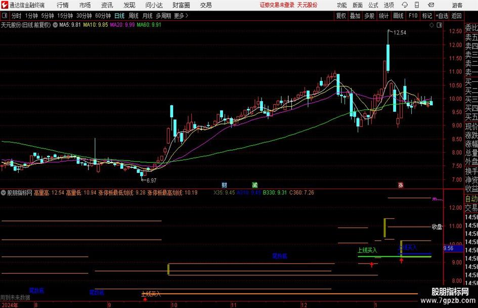
Task: Click the 画线 drawing tool button
Action: tap(398, 16)
